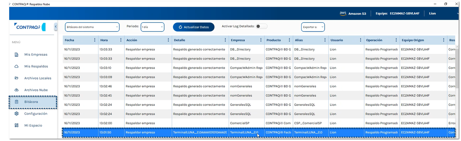Open Operación column options menu

(396, 40)
